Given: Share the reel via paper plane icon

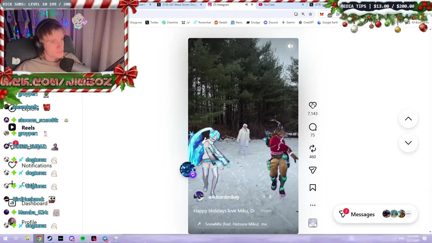Looking at the screenshot, I should coord(313,170).
